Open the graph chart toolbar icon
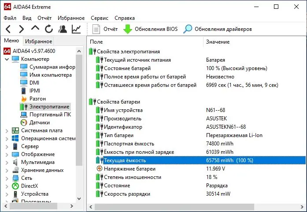Viewport: 307px width, 212px height. (76, 29)
